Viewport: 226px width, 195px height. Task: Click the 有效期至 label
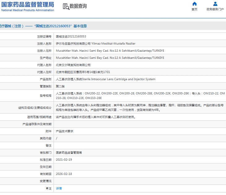coord(46,174)
